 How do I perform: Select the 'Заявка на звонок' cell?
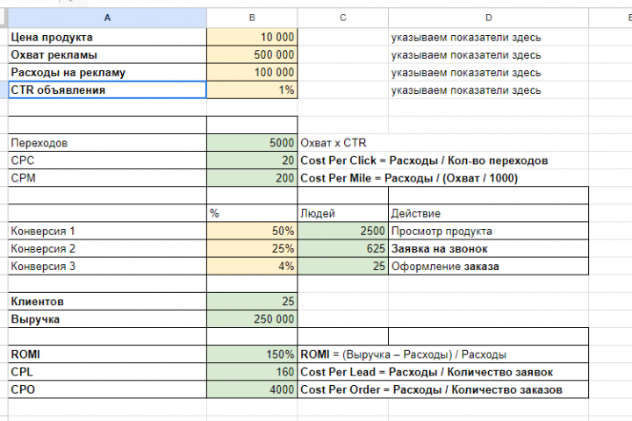(489, 248)
